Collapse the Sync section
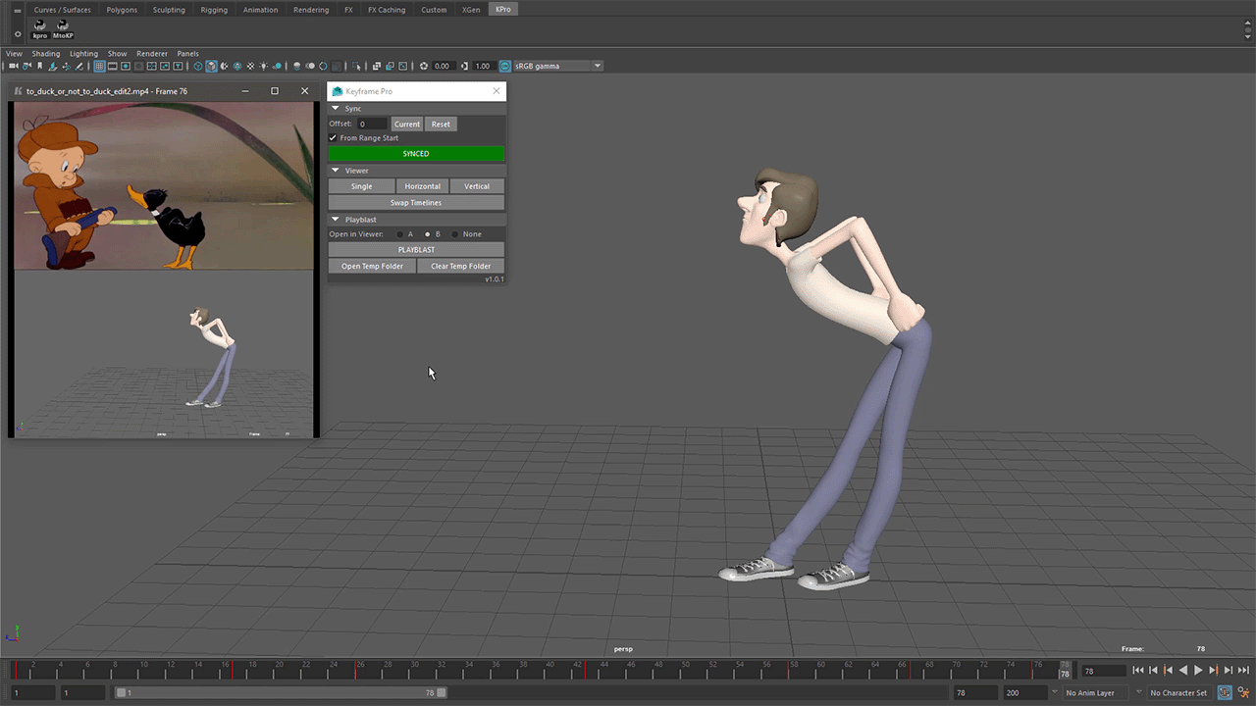This screenshot has height=706, width=1256. tap(336, 109)
